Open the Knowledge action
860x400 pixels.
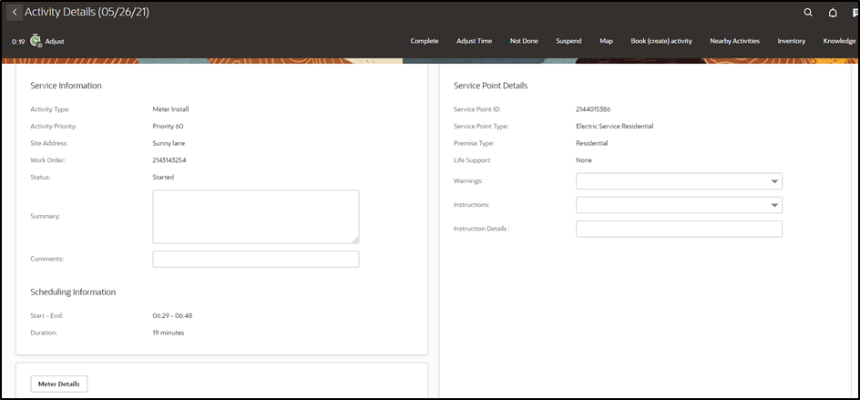840,41
